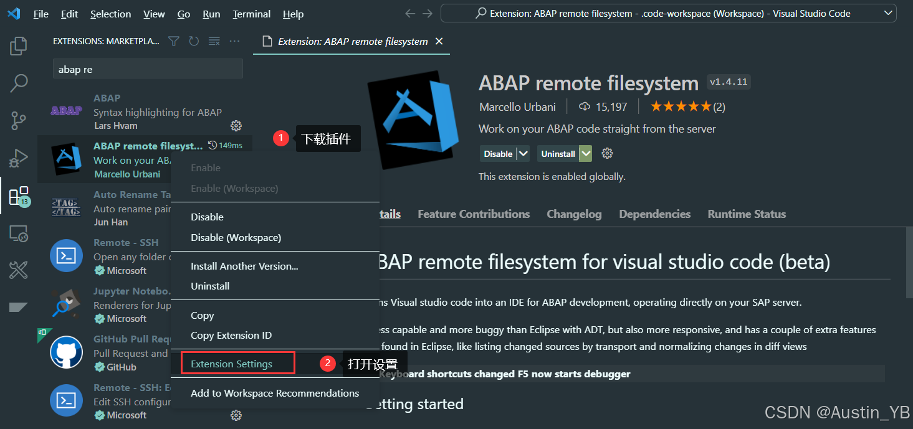Choose Copy from the context menu
The width and height of the screenshot is (913, 429).
[x=275, y=316]
